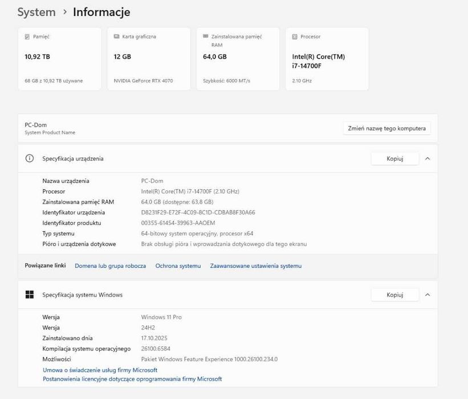Open Zaawansowane ustawienia systemu link

[x=255, y=266]
